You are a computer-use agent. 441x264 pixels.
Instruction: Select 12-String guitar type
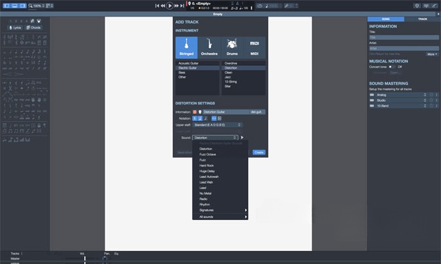coord(243,82)
